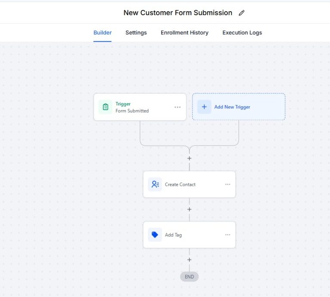This screenshot has width=330, height=297.
Task: Go to the Enrollment History tab
Action: pos(184,33)
